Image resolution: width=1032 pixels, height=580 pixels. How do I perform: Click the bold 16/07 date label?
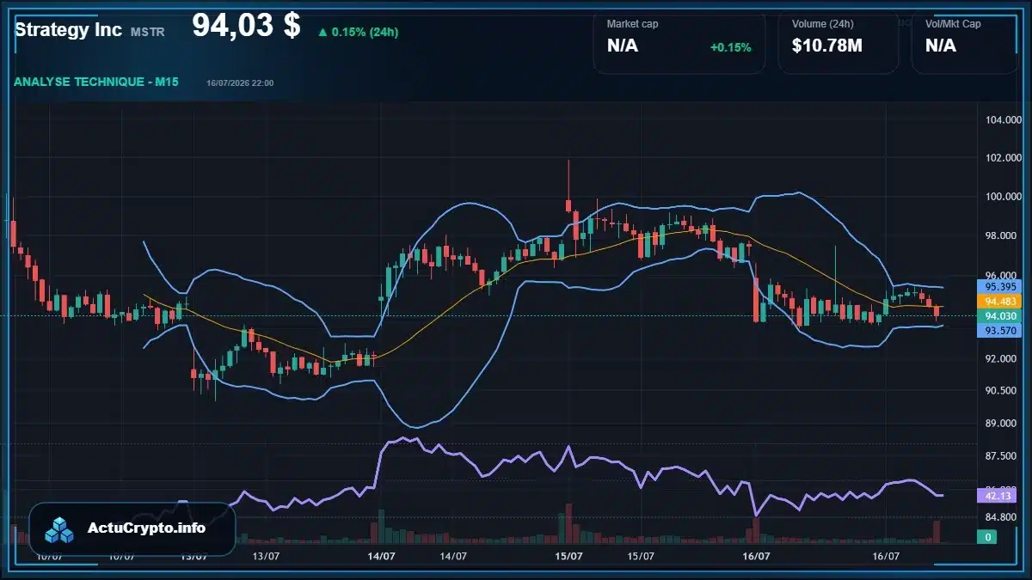(756, 557)
